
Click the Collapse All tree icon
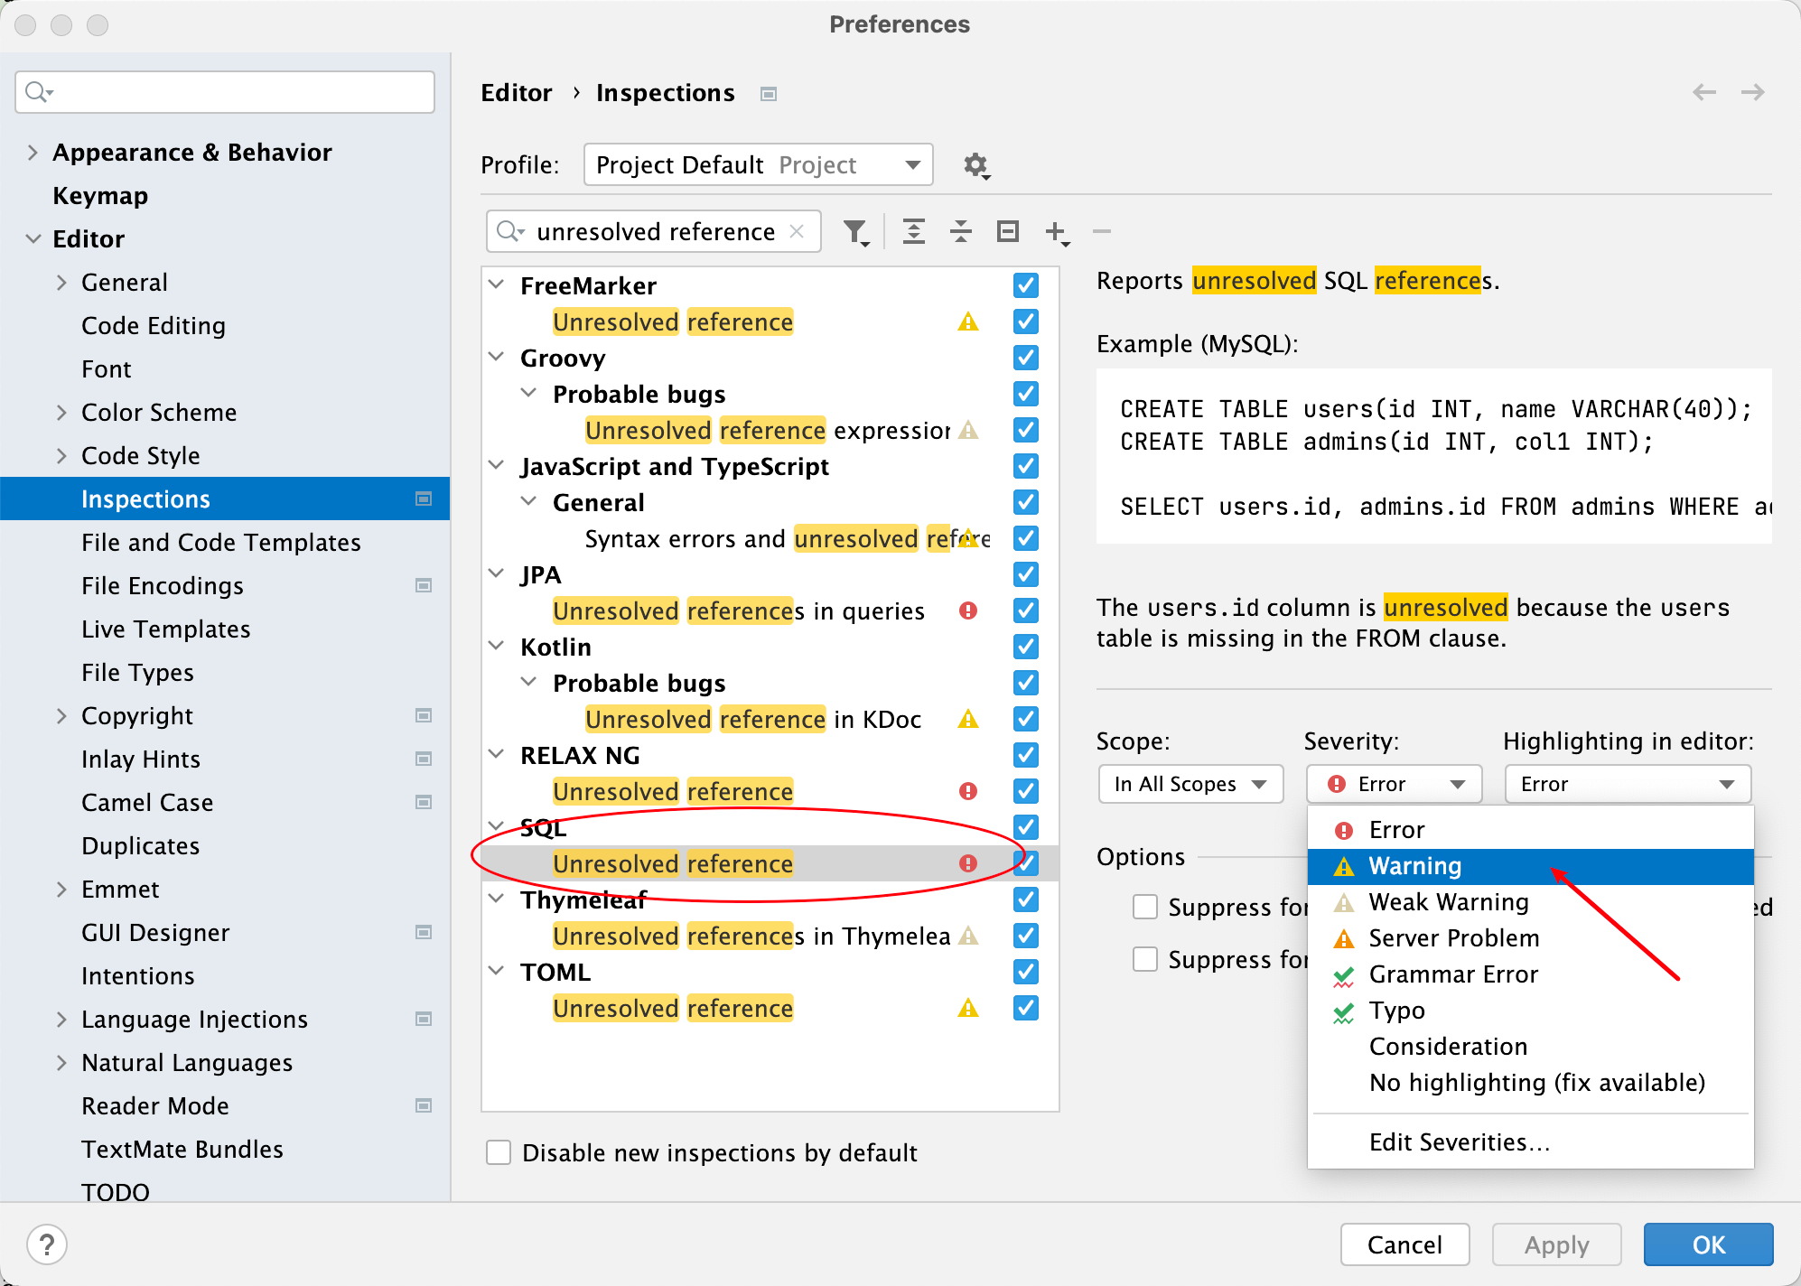pyautogui.click(x=961, y=232)
